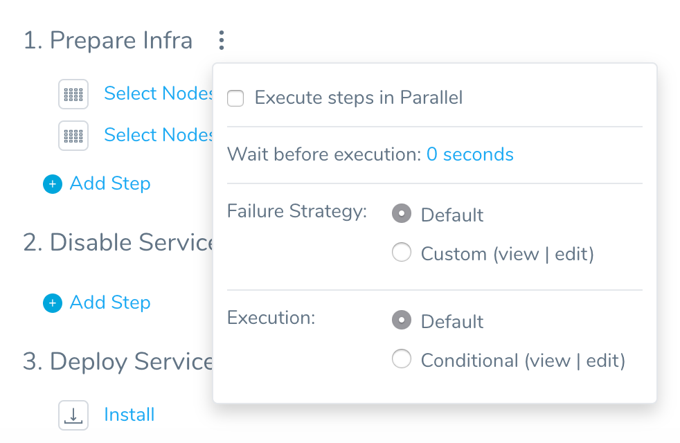This screenshot has height=443, width=680.
Task: Click Add Step link under Prepare Infra
Action: pos(110,183)
